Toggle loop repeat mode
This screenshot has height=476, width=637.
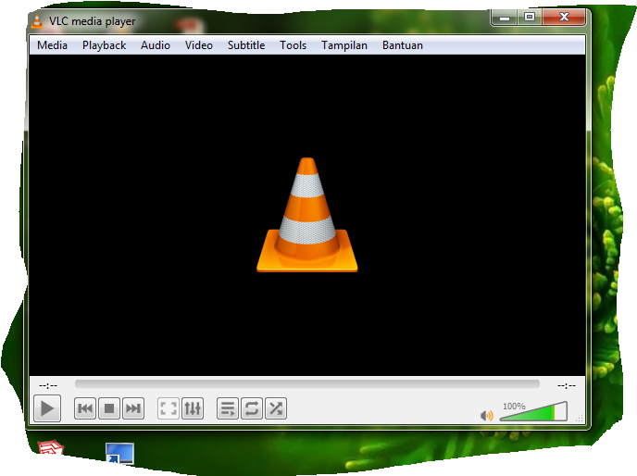pos(252,408)
